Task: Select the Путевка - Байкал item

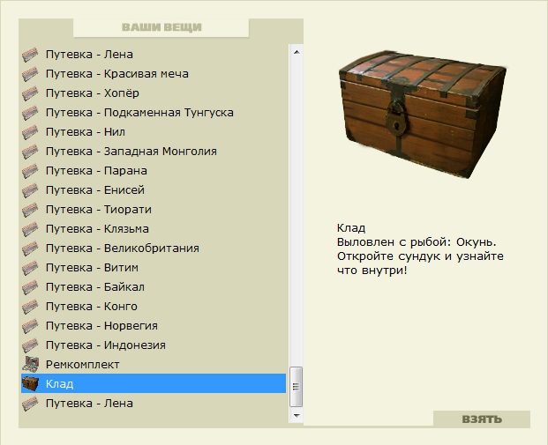Action: (x=154, y=287)
